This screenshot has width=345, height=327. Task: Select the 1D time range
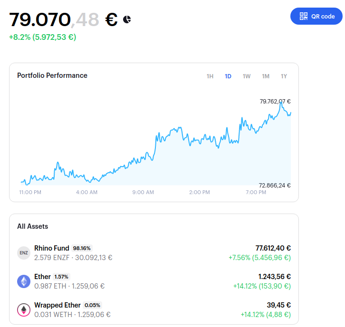[x=228, y=76]
